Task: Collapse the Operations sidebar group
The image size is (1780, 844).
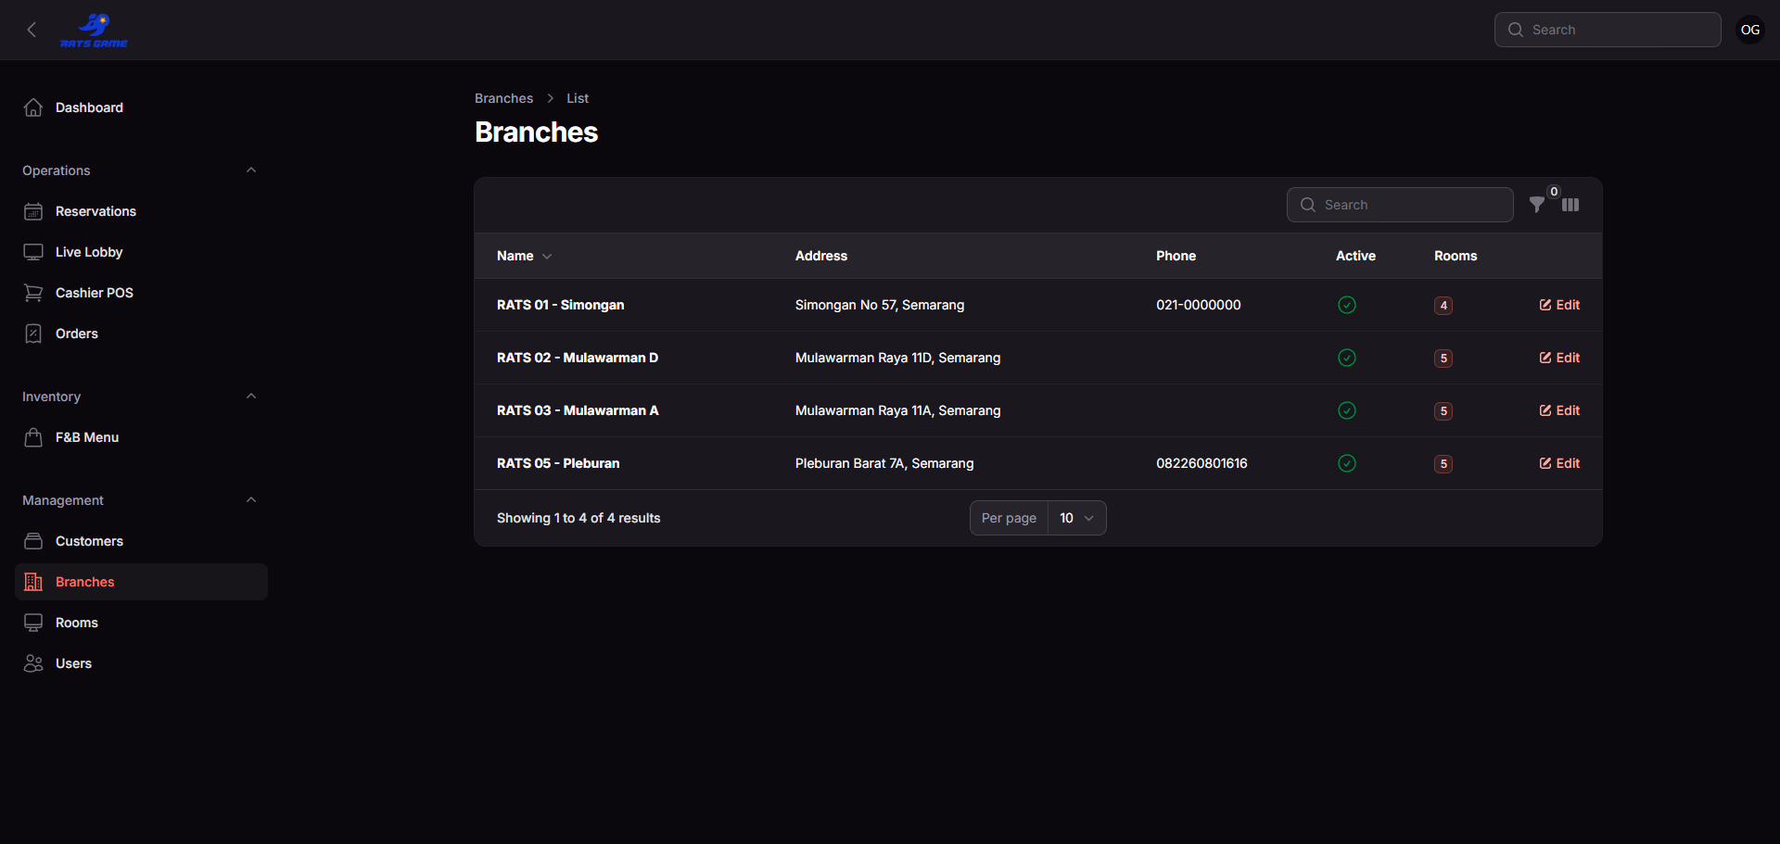Action: (251, 170)
